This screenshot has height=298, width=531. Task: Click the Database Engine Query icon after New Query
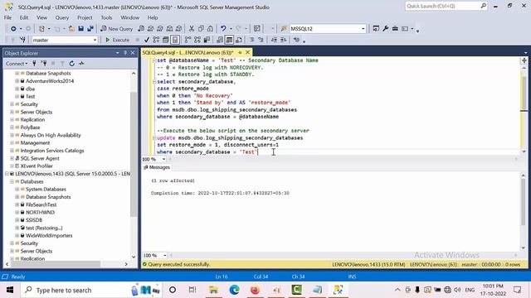(141, 29)
